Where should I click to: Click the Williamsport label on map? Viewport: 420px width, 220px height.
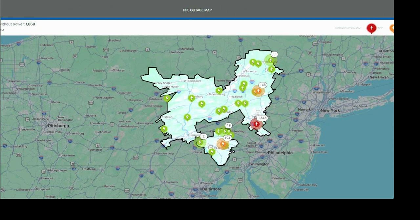point(192,81)
